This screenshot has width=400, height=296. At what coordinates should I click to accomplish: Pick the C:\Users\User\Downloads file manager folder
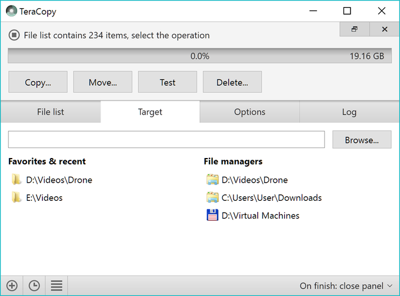coord(271,198)
